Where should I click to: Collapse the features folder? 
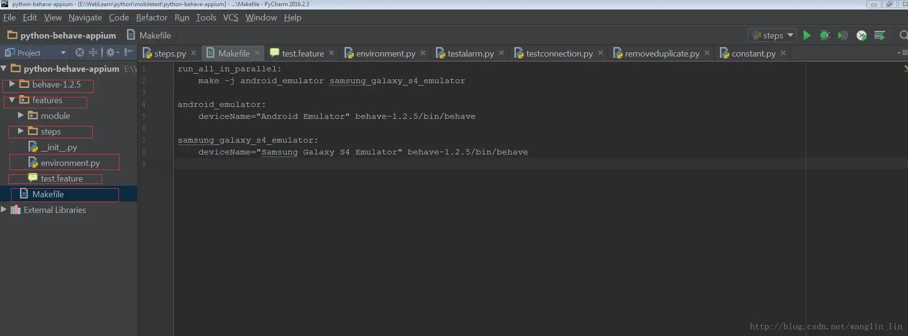(x=12, y=100)
